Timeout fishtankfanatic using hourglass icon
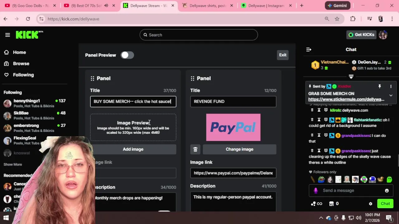The height and width of the screenshot is (224, 399). (x=319, y=120)
